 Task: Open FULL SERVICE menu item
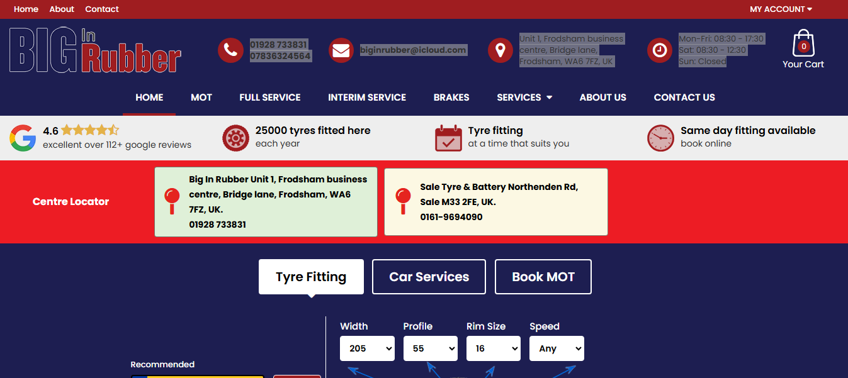tap(270, 97)
